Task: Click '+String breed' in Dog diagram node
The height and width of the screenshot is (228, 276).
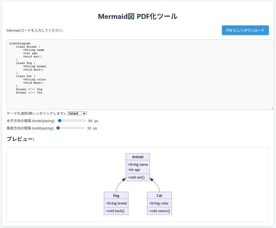Action: click(116, 203)
